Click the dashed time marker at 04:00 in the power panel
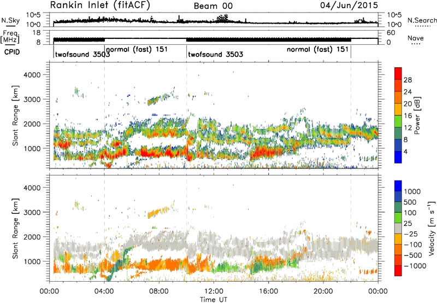 pyautogui.click(x=104, y=115)
